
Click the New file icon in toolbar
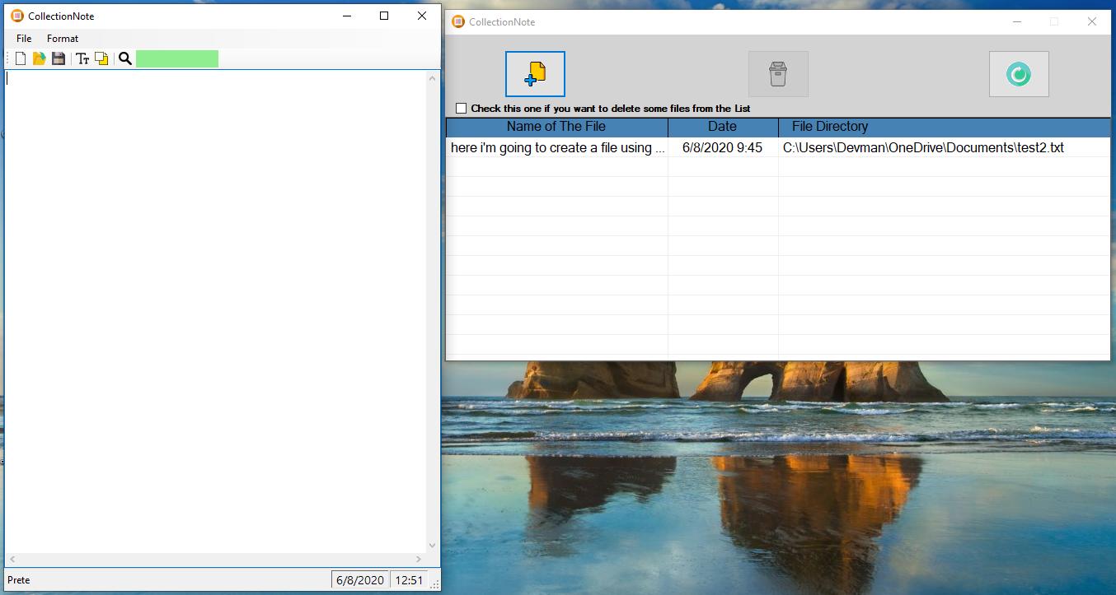(x=21, y=58)
